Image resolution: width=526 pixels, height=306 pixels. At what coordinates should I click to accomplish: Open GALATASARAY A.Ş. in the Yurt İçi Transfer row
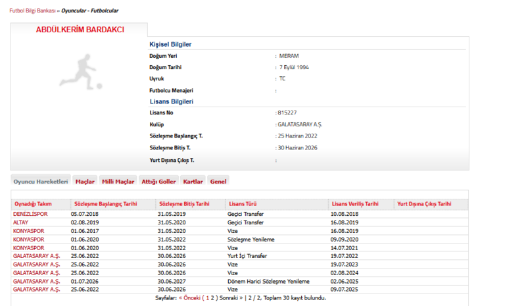point(37,256)
